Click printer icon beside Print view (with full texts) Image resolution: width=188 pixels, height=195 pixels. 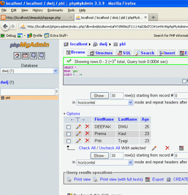[x=95, y=180]
